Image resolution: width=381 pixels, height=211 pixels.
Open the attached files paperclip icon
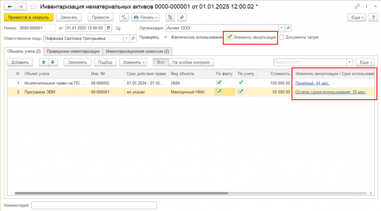pyautogui.click(x=182, y=17)
